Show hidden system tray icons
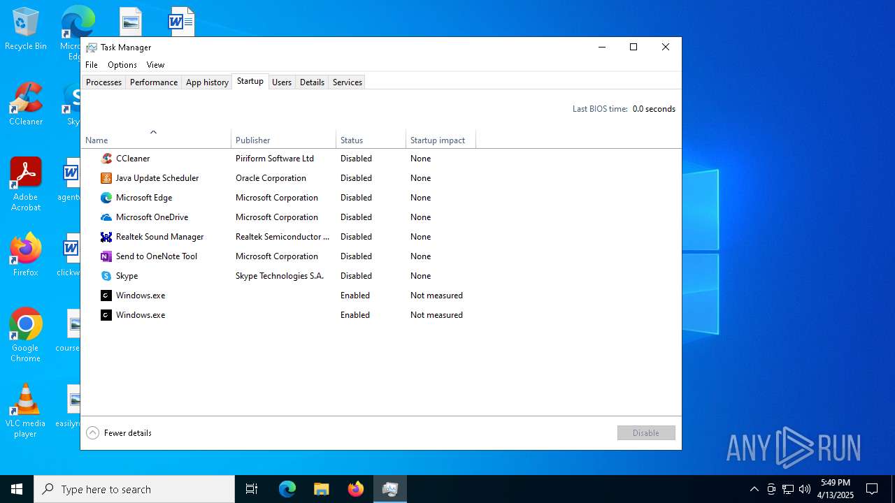The image size is (895, 503). [754, 489]
